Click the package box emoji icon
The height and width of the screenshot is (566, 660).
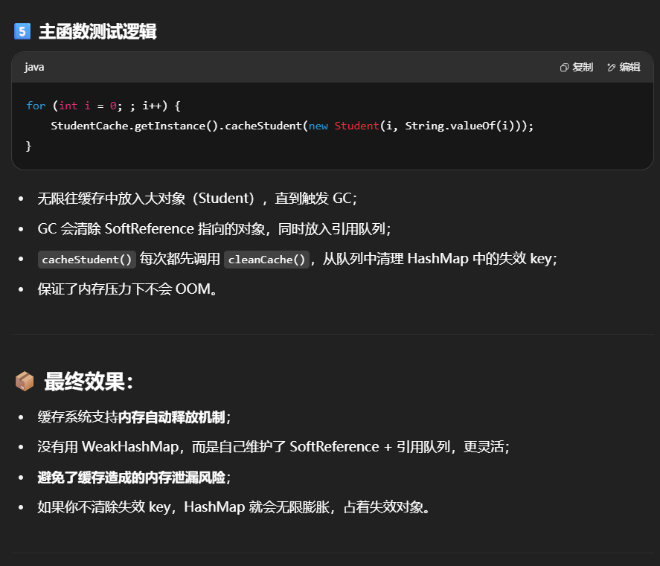click(x=25, y=382)
